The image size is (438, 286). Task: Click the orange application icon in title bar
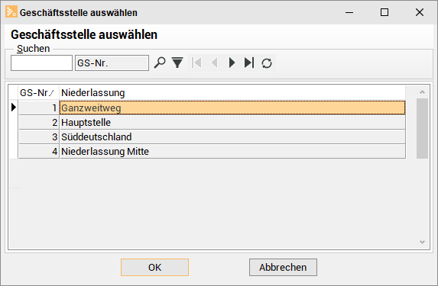(11, 12)
